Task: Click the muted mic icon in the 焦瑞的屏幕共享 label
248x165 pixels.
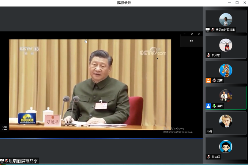Action: pos(6,161)
